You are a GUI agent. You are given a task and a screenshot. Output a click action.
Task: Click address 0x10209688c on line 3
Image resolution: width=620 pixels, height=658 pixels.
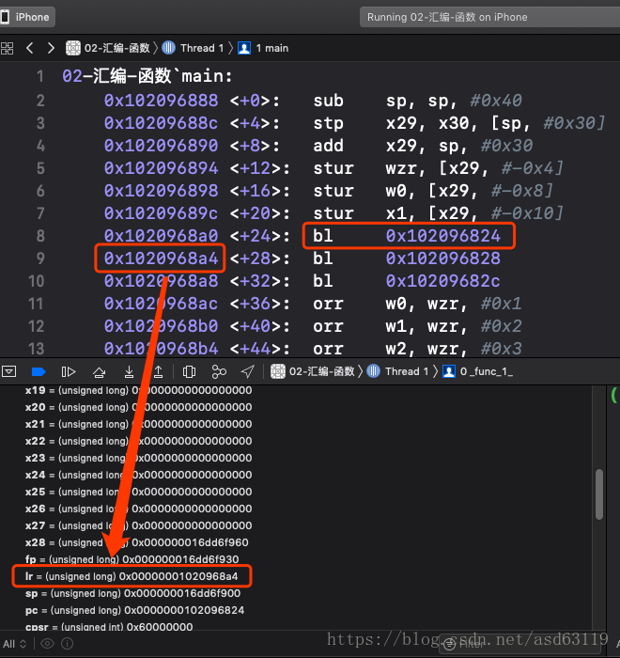(161, 123)
